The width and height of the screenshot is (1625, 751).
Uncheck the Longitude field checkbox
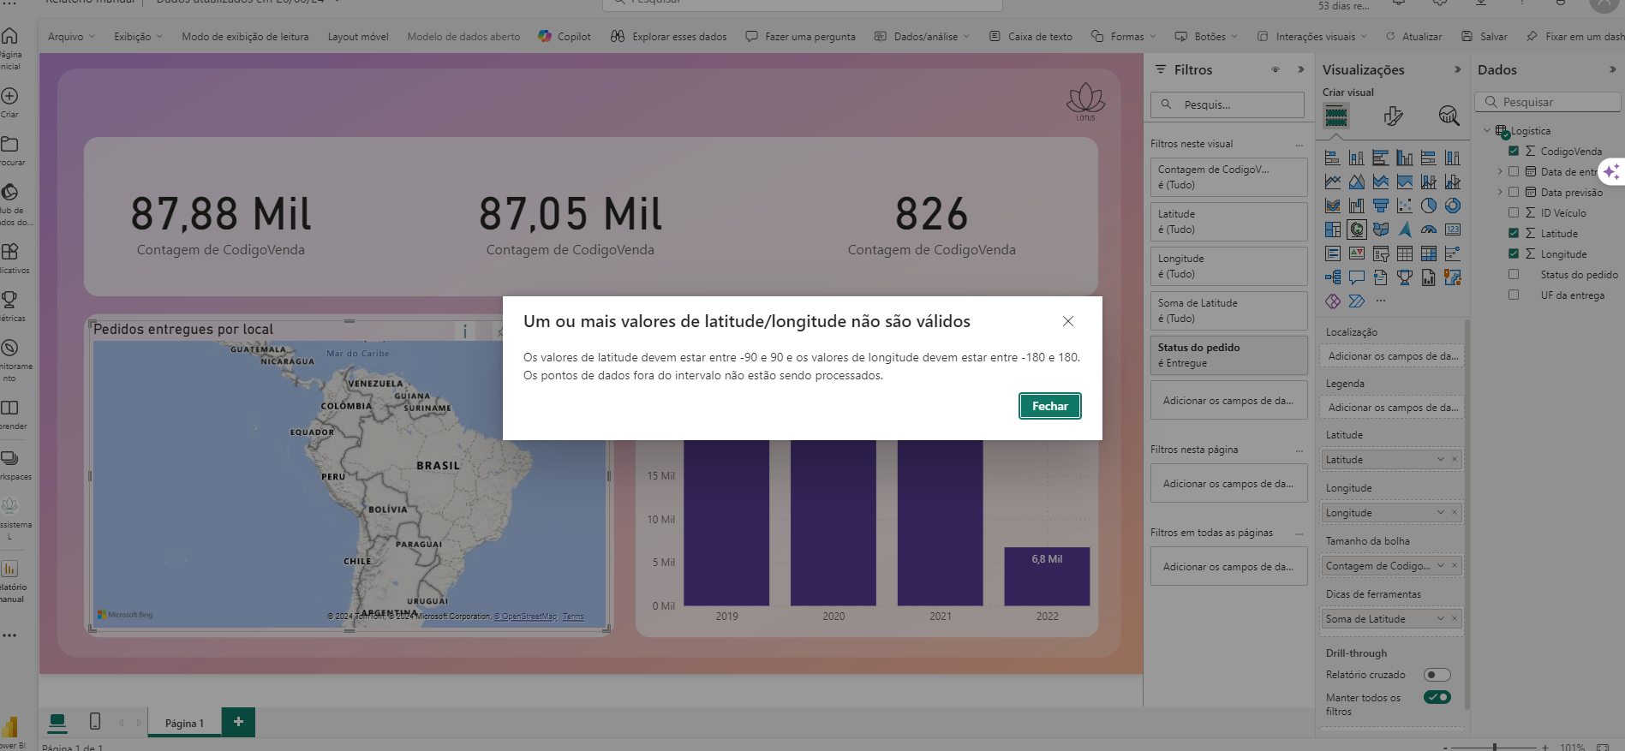coord(1514,253)
